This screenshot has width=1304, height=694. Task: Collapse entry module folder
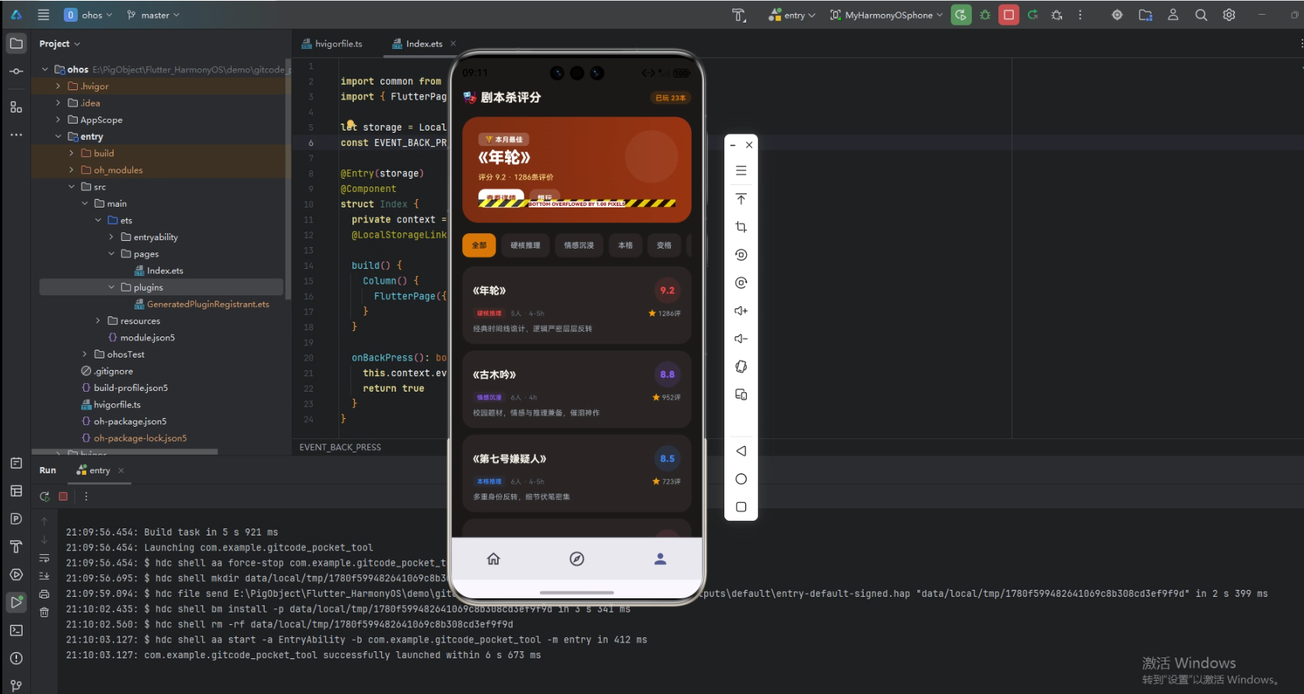coord(58,137)
